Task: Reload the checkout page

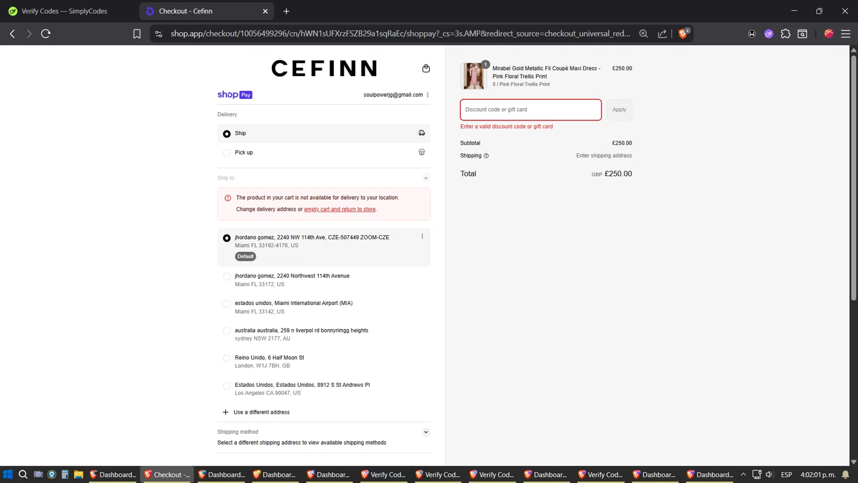Action: 46,34
